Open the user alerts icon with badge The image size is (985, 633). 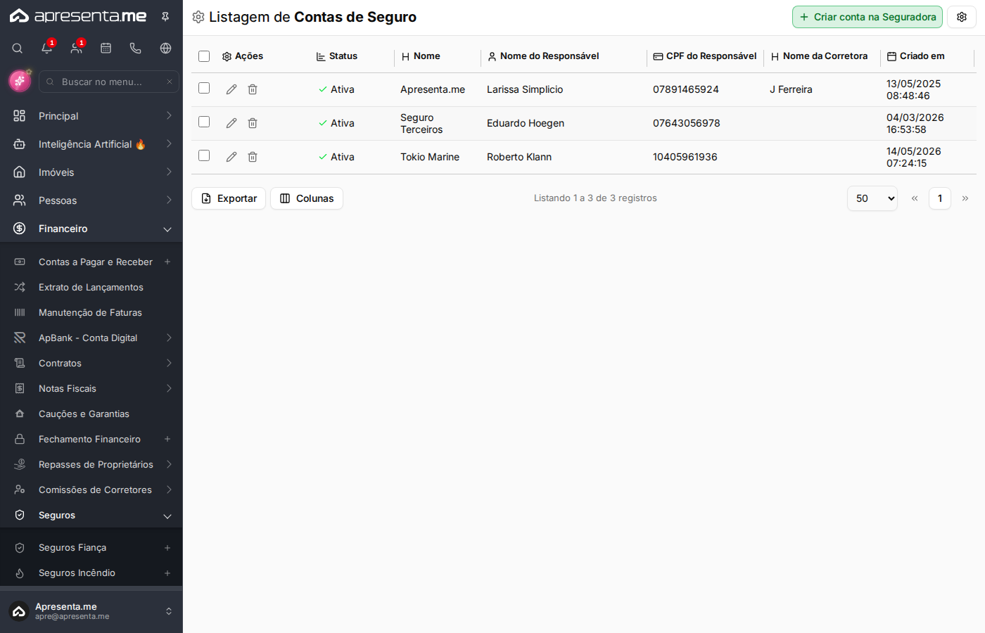tap(77, 48)
